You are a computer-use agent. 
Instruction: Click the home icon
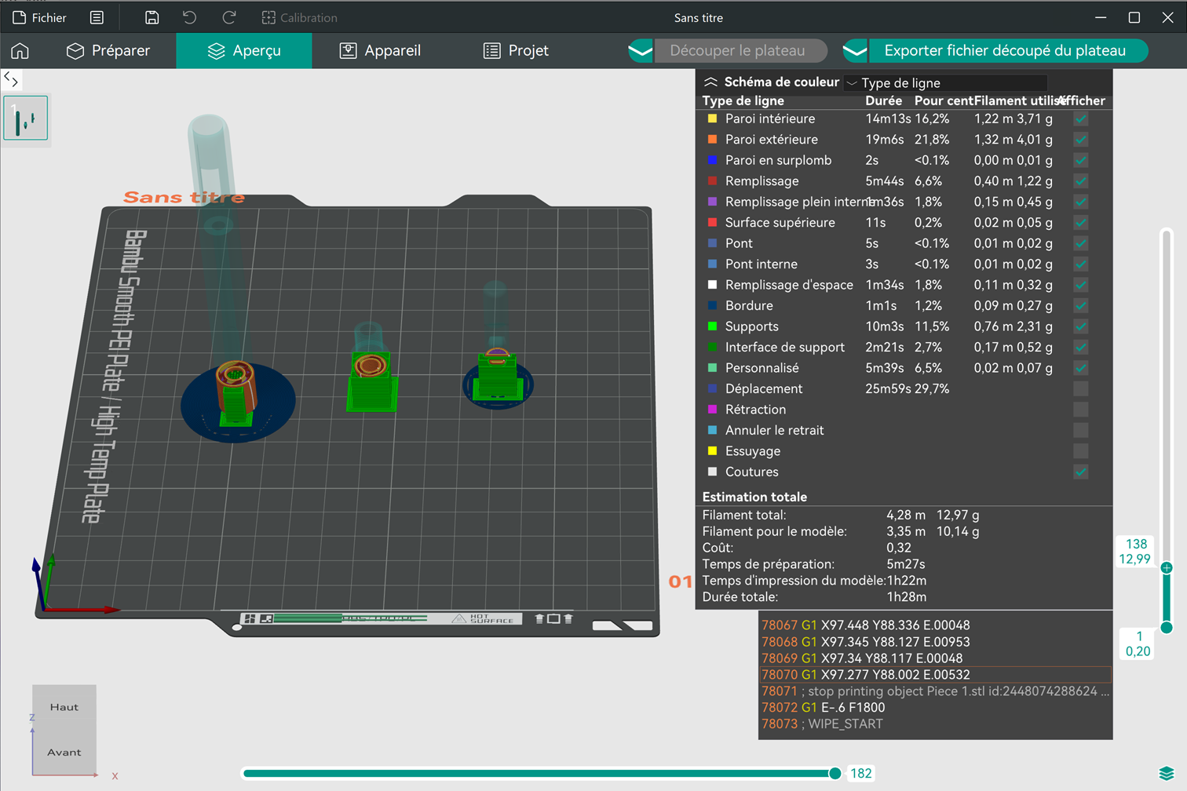tap(20, 51)
